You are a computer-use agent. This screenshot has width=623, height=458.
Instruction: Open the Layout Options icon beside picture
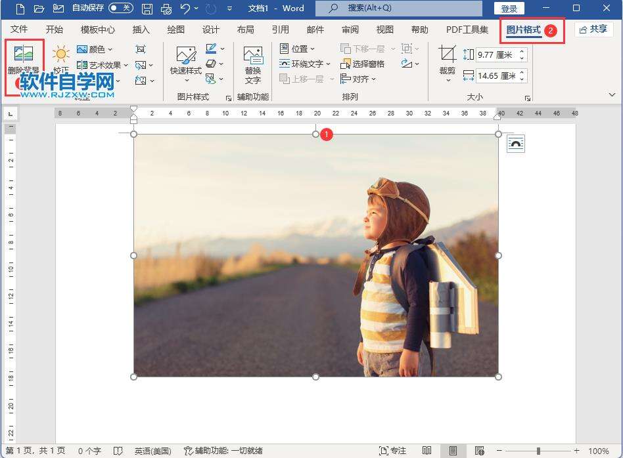tap(516, 144)
